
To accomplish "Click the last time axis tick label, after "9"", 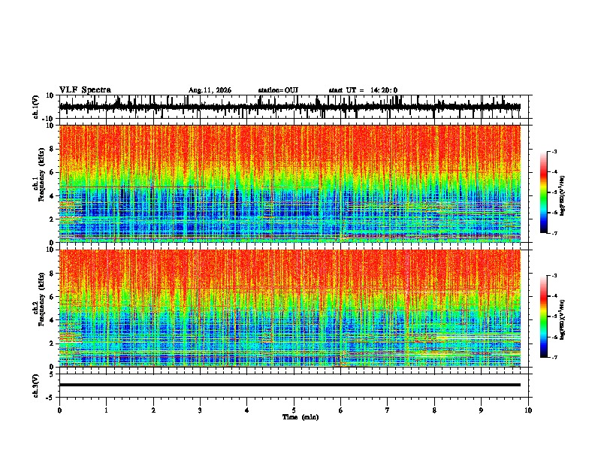I will point(528,410).
